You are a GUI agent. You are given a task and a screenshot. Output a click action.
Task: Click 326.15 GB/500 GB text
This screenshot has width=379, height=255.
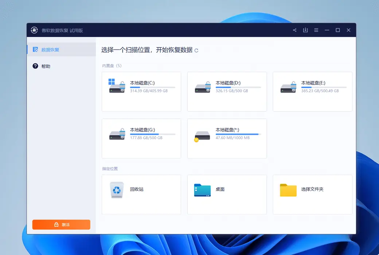tap(232, 91)
